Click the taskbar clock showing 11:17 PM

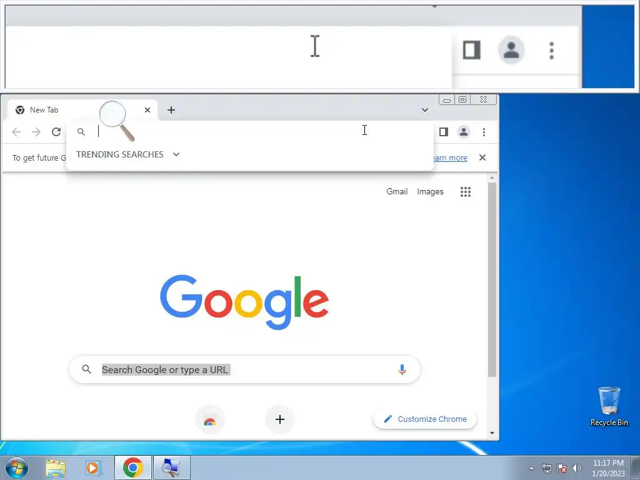tap(608, 468)
